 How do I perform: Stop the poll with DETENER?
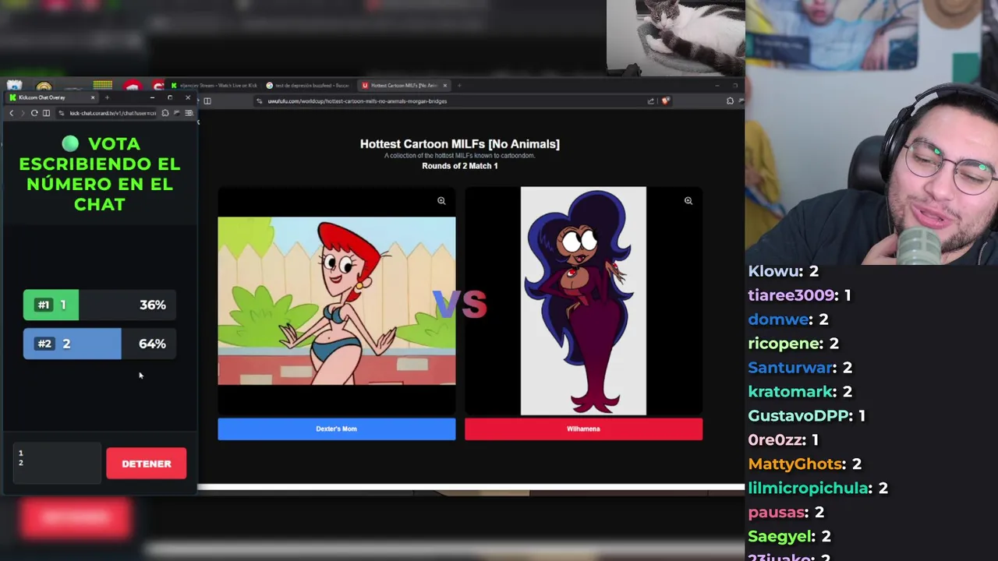coord(147,464)
